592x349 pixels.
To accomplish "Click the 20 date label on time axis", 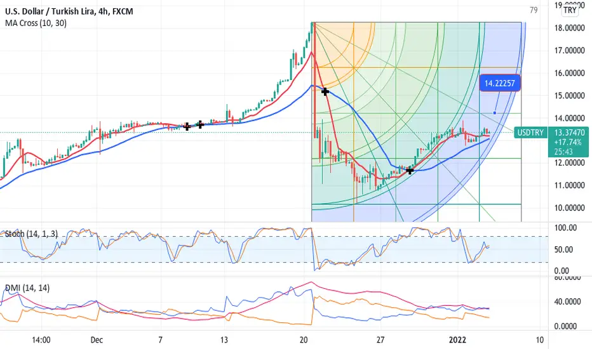I will pyautogui.click(x=304, y=340).
